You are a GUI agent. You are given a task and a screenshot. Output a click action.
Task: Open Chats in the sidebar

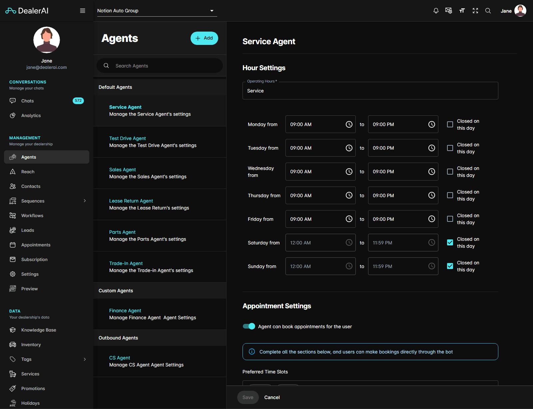click(47, 101)
